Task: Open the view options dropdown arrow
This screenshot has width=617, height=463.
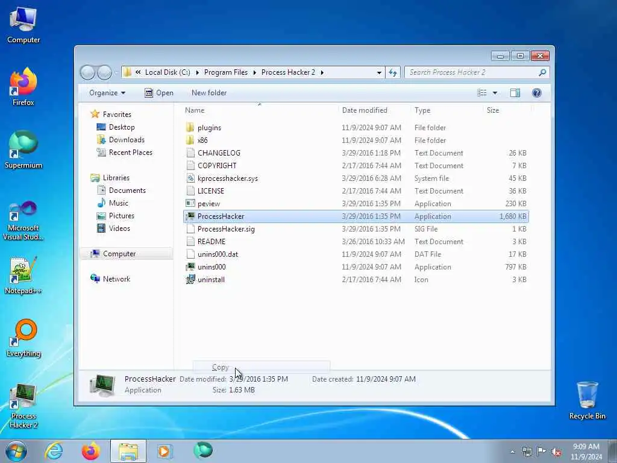Action: tap(495, 93)
